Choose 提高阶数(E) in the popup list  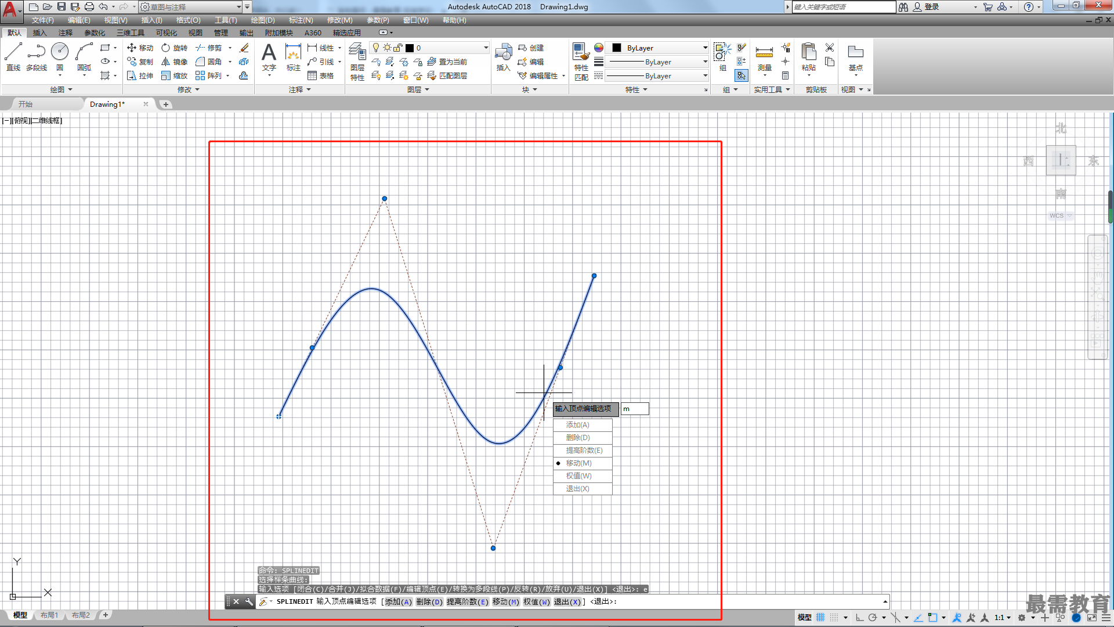[x=583, y=451]
